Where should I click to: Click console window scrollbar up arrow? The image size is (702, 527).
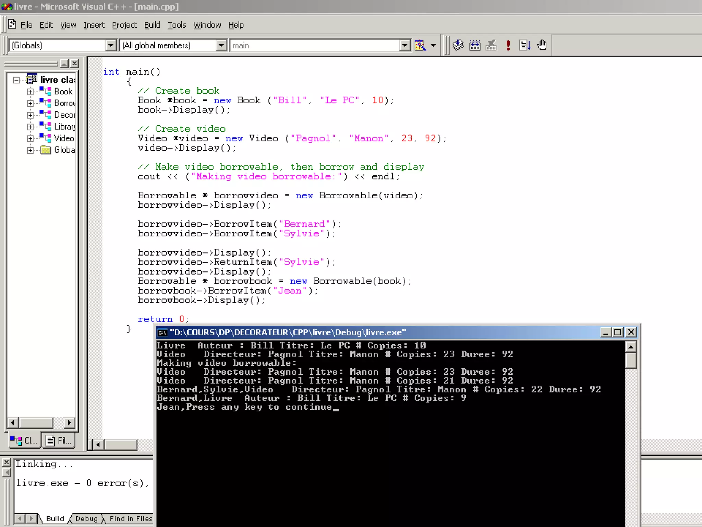pos(630,347)
